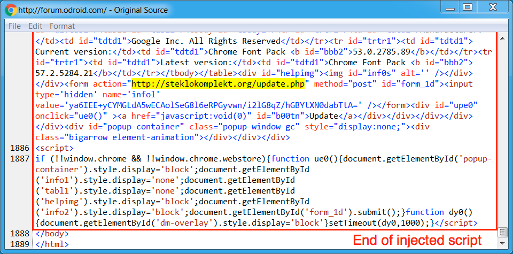Click the 'Update' anchor text in source
This screenshot has height=254, width=513.
pyautogui.click(x=323, y=116)
